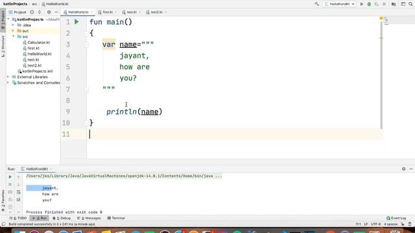Toggle the Run tool window button
The width and height of the screenshot is (415, 233).
tap(39, 218)
